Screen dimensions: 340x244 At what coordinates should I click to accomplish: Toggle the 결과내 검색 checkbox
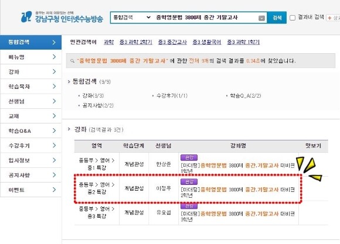(293, 18)
